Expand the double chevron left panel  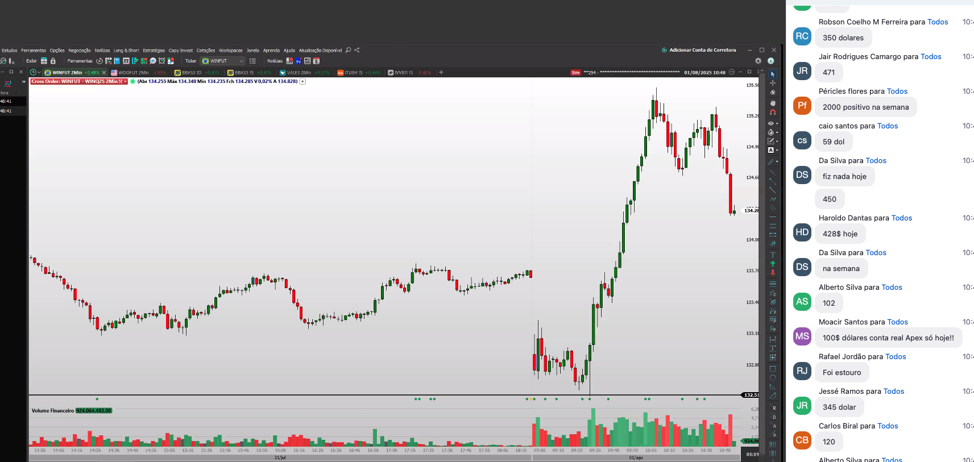23,82
